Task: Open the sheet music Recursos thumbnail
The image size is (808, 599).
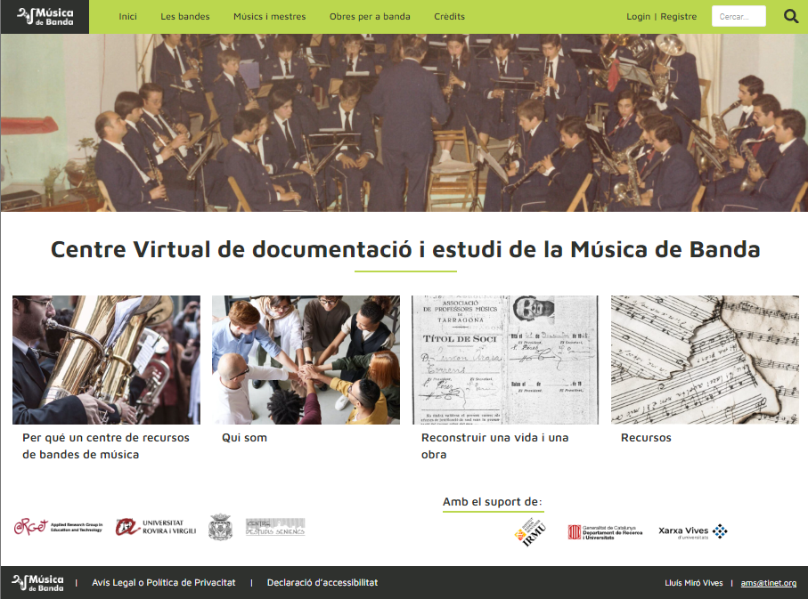Action: [705, 360]
